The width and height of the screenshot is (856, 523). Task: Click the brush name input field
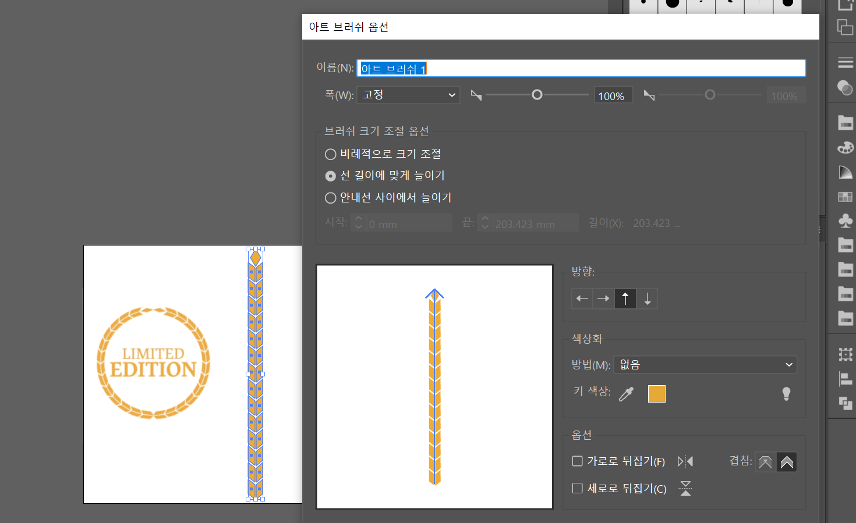tap(581, 68)
